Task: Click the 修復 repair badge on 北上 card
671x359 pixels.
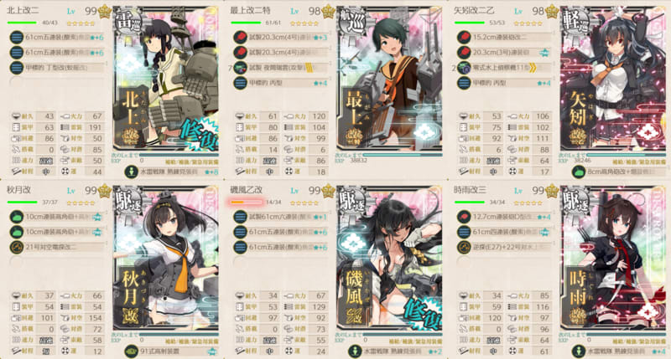Action: [x=200, y=134]
